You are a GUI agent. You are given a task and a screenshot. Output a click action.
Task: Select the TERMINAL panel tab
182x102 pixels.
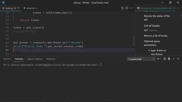pyautogui.click(x=19, y=59)
